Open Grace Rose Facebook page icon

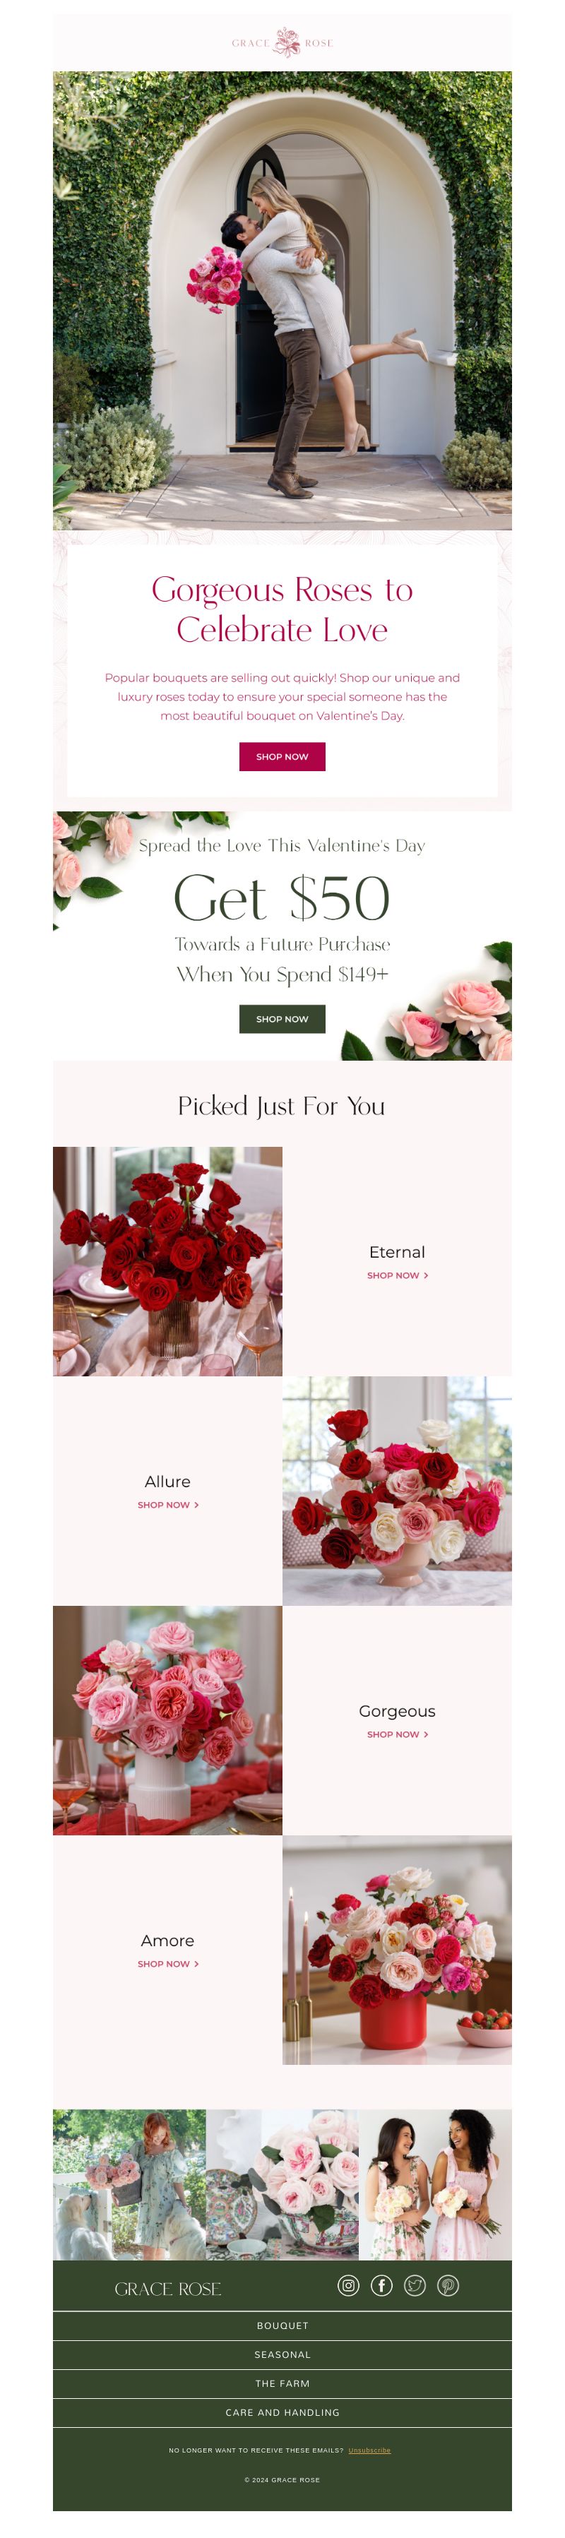click(x=381, y=2284)
